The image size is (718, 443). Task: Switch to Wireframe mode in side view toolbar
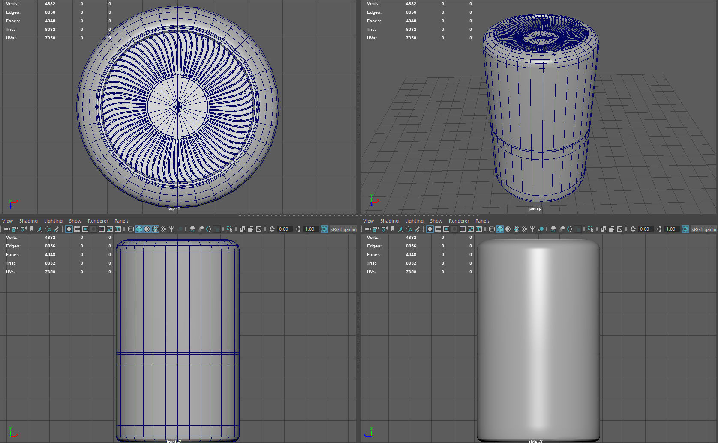(492, 229)
